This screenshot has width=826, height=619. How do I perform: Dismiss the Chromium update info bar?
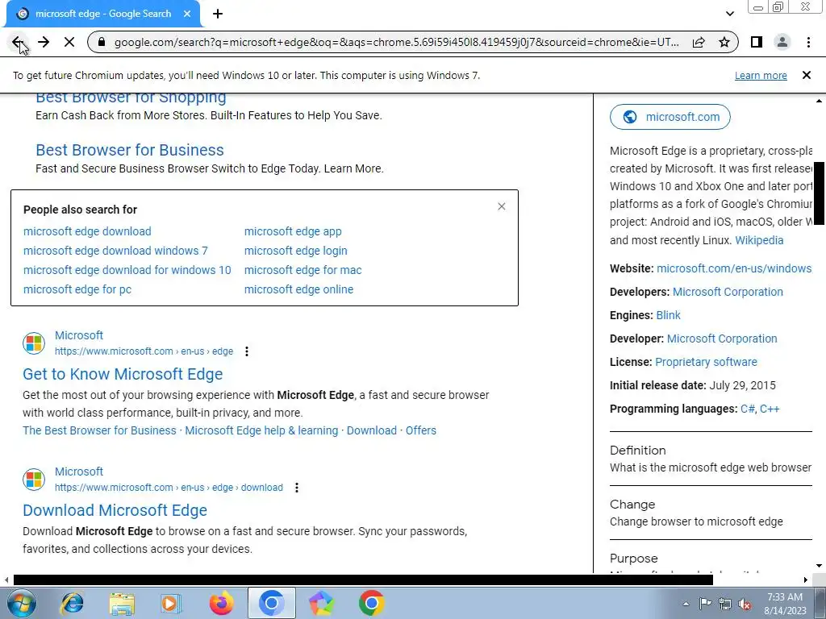807,75
